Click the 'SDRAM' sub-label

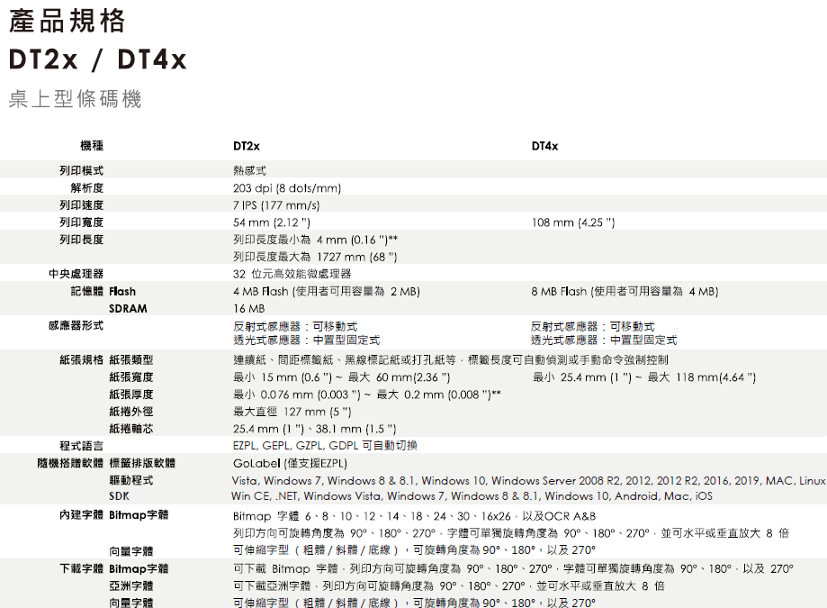point(128,309)
